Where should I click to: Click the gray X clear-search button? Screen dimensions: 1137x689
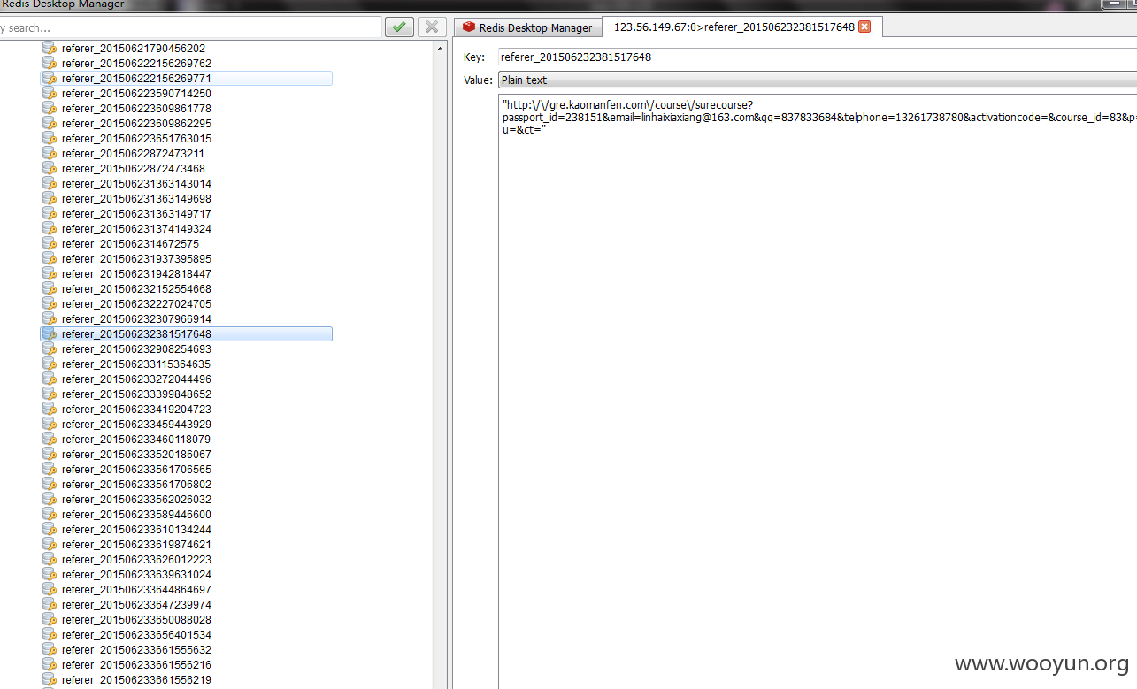tap(431, 27)
